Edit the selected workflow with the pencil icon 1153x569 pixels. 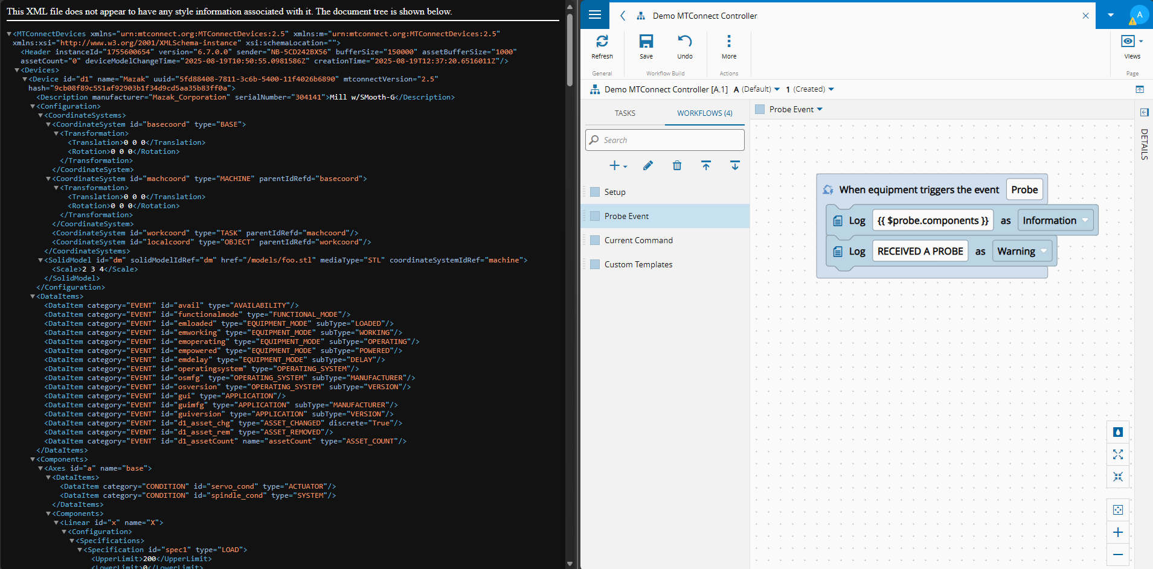[x=647, y=165]
